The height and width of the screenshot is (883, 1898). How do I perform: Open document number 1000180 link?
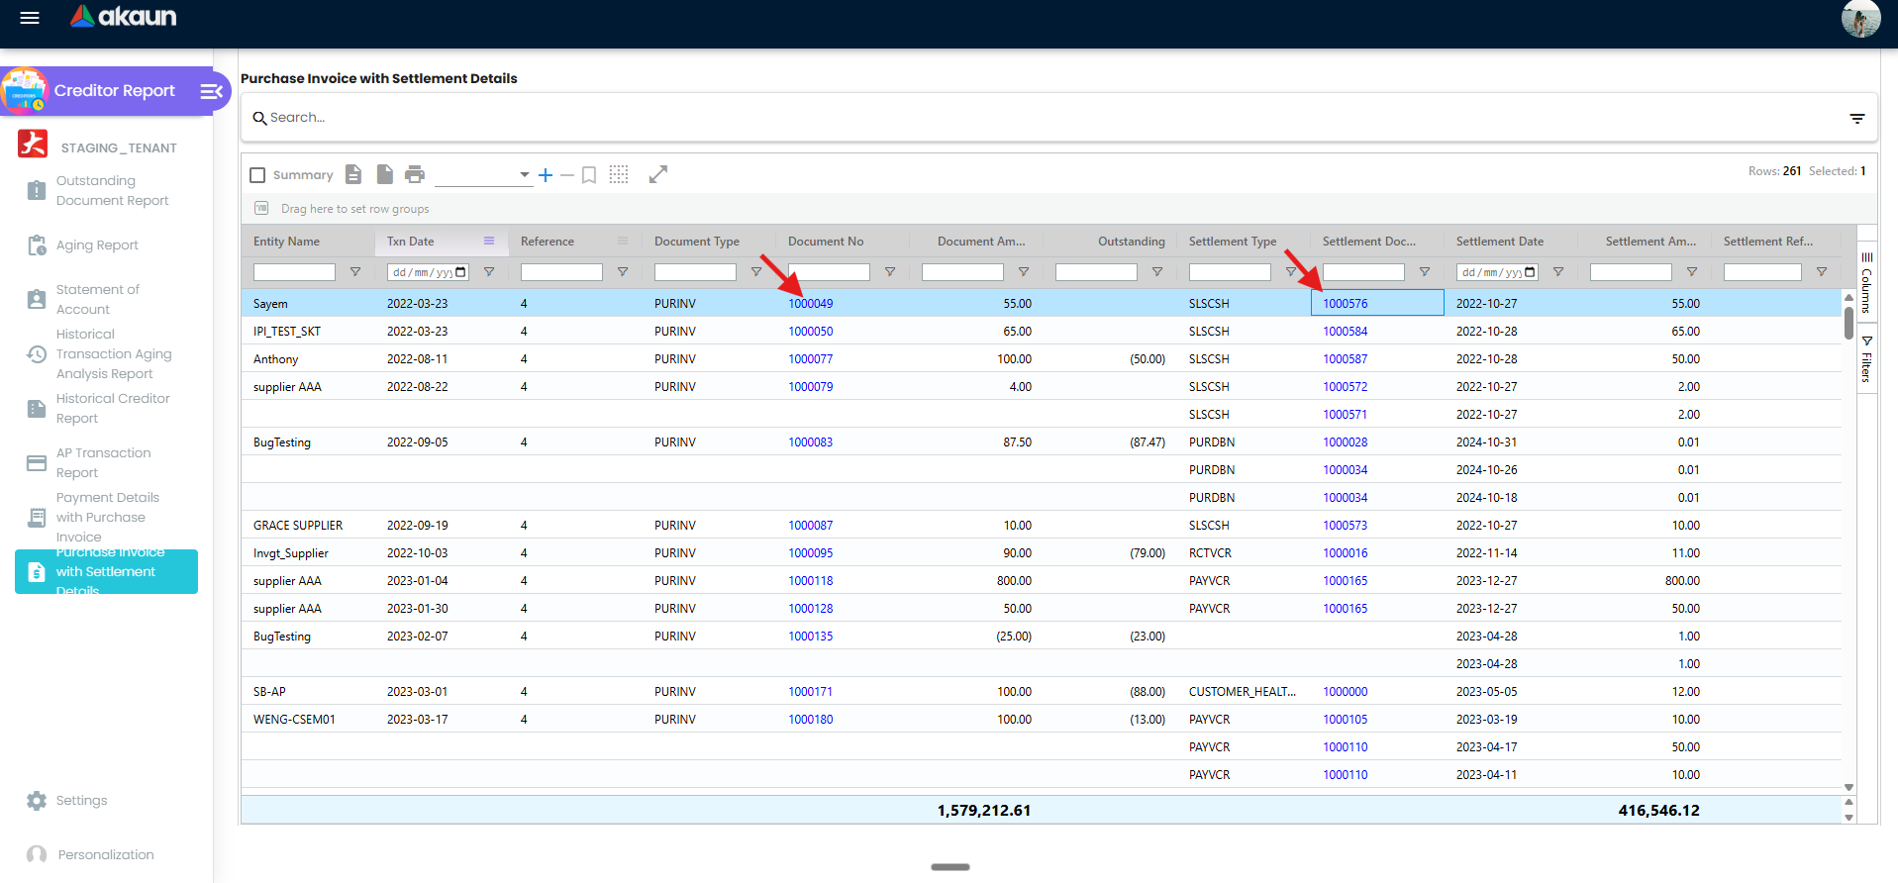[811, 720]
